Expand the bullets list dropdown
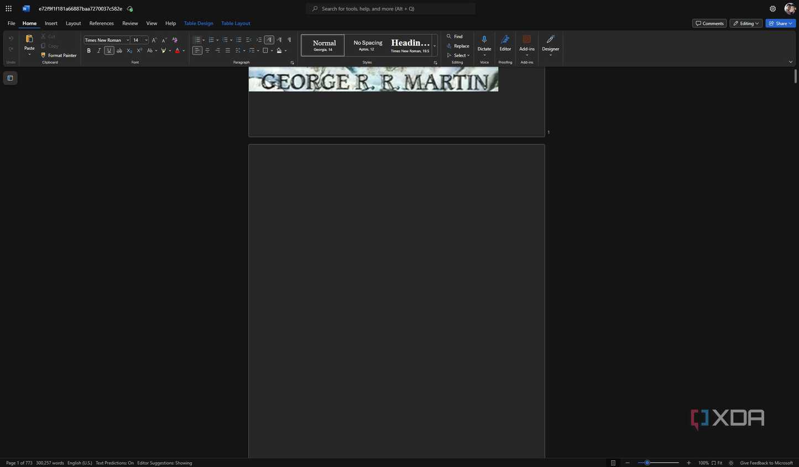 click(203, 40)
